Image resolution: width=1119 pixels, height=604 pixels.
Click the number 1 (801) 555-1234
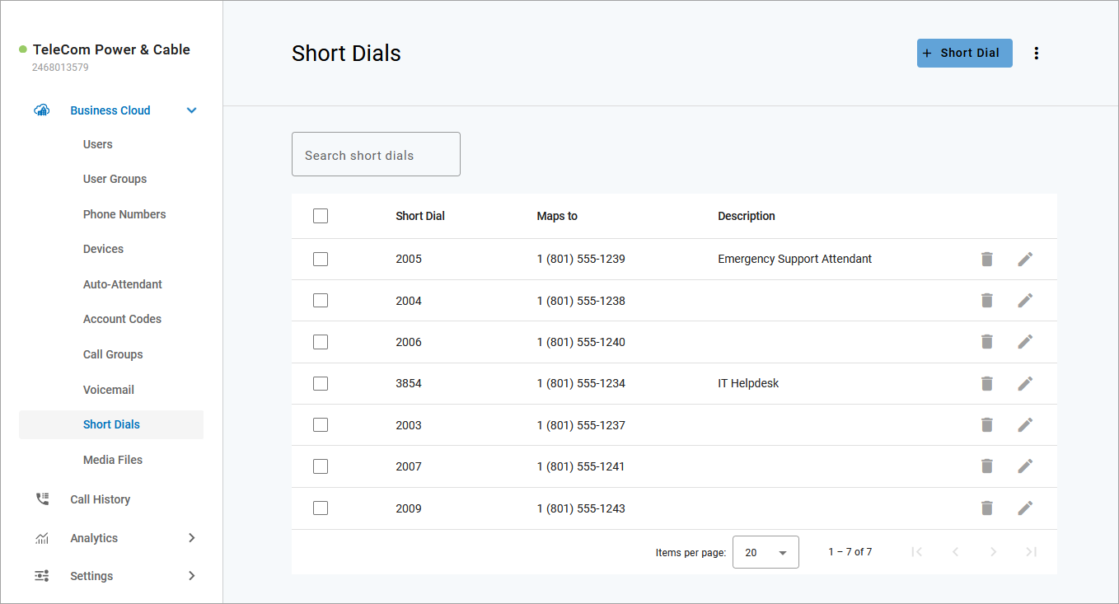click(581, 383)
